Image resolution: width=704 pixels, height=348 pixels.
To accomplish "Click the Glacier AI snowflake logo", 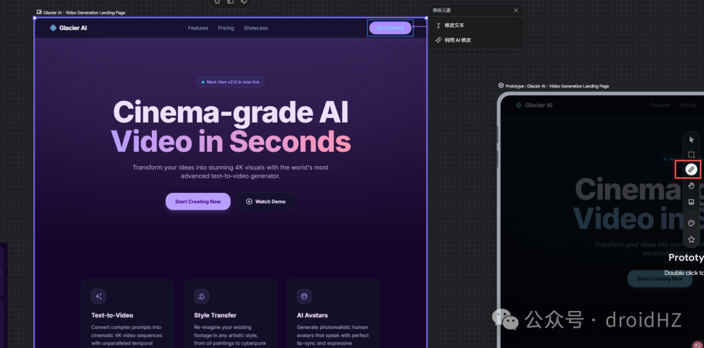I will coord(53,28).
